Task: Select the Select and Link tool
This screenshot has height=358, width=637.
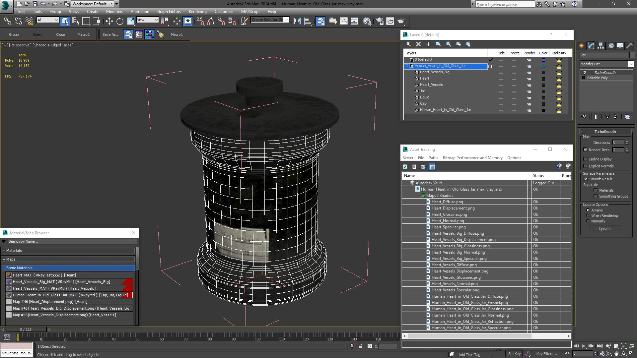Action: [x=7, y=21]
